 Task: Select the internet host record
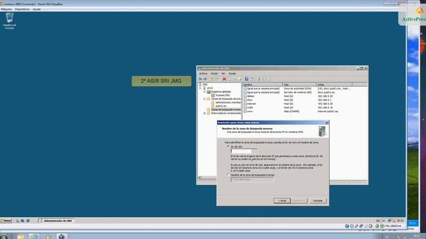pos(251,104)
